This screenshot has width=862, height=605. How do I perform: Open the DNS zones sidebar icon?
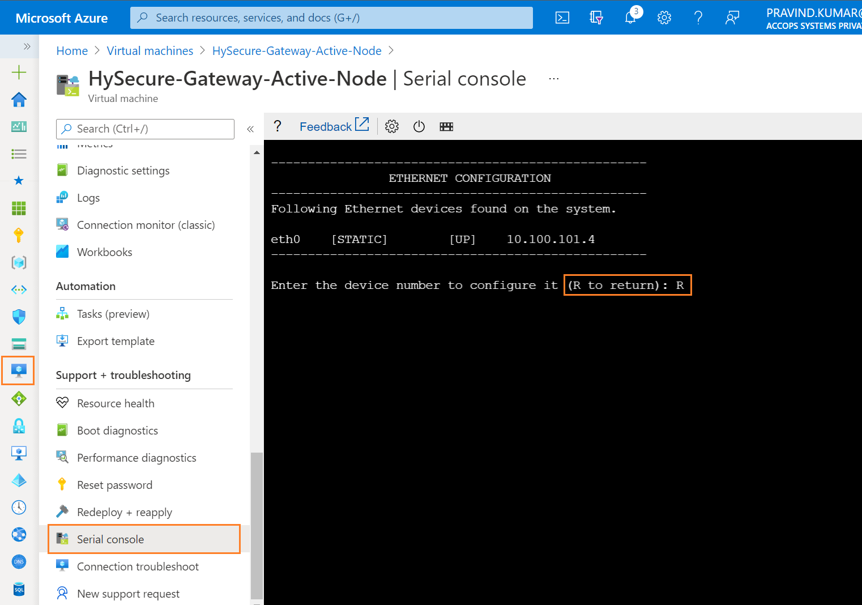[x=19, y=561]
